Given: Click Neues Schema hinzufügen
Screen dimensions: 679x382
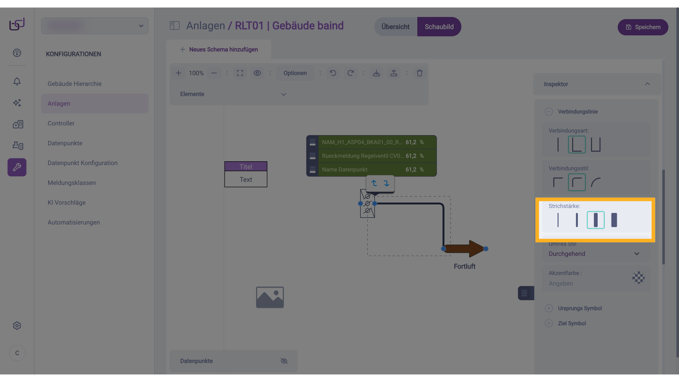Looking at the screenshot, I should (219, 50).
